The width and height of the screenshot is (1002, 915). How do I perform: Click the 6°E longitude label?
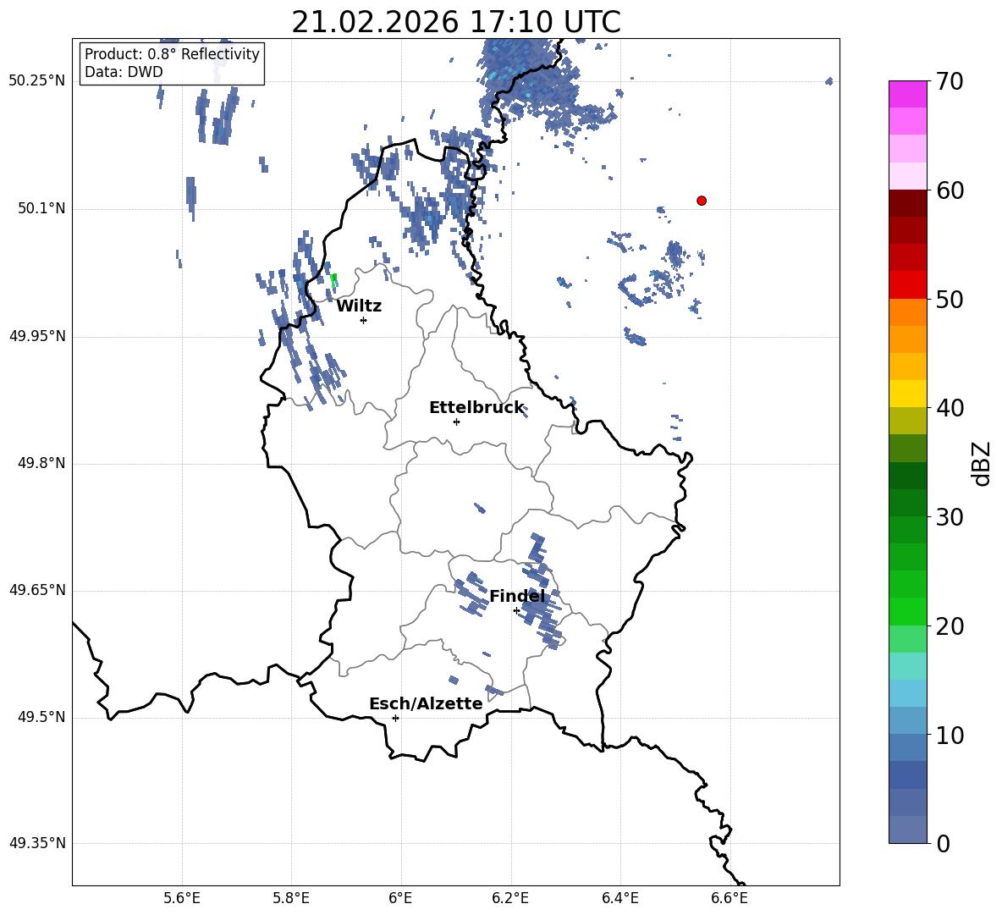(x=400, y=898)
